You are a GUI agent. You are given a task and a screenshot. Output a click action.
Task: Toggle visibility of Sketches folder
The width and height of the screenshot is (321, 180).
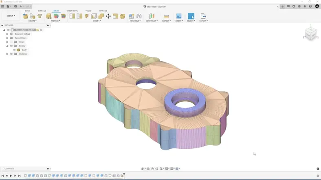click(11, 54)
